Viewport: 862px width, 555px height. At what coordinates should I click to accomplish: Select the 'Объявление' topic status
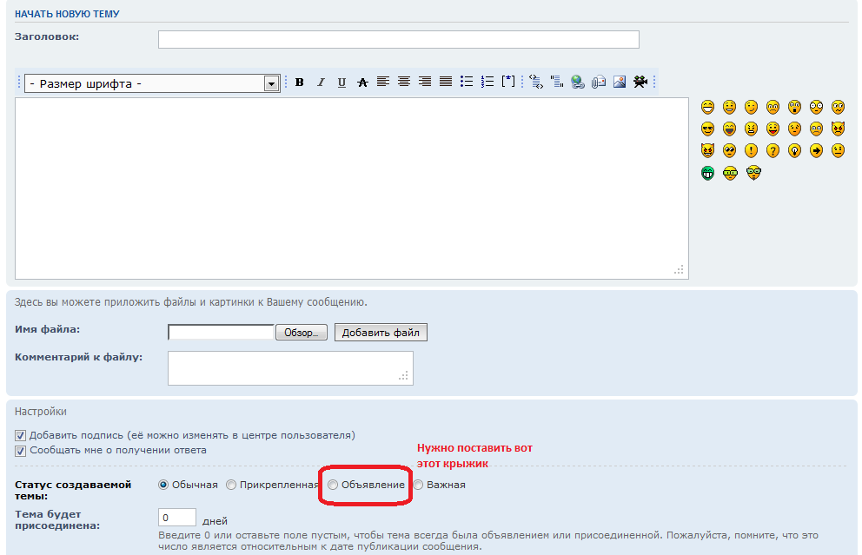[334, 485]
